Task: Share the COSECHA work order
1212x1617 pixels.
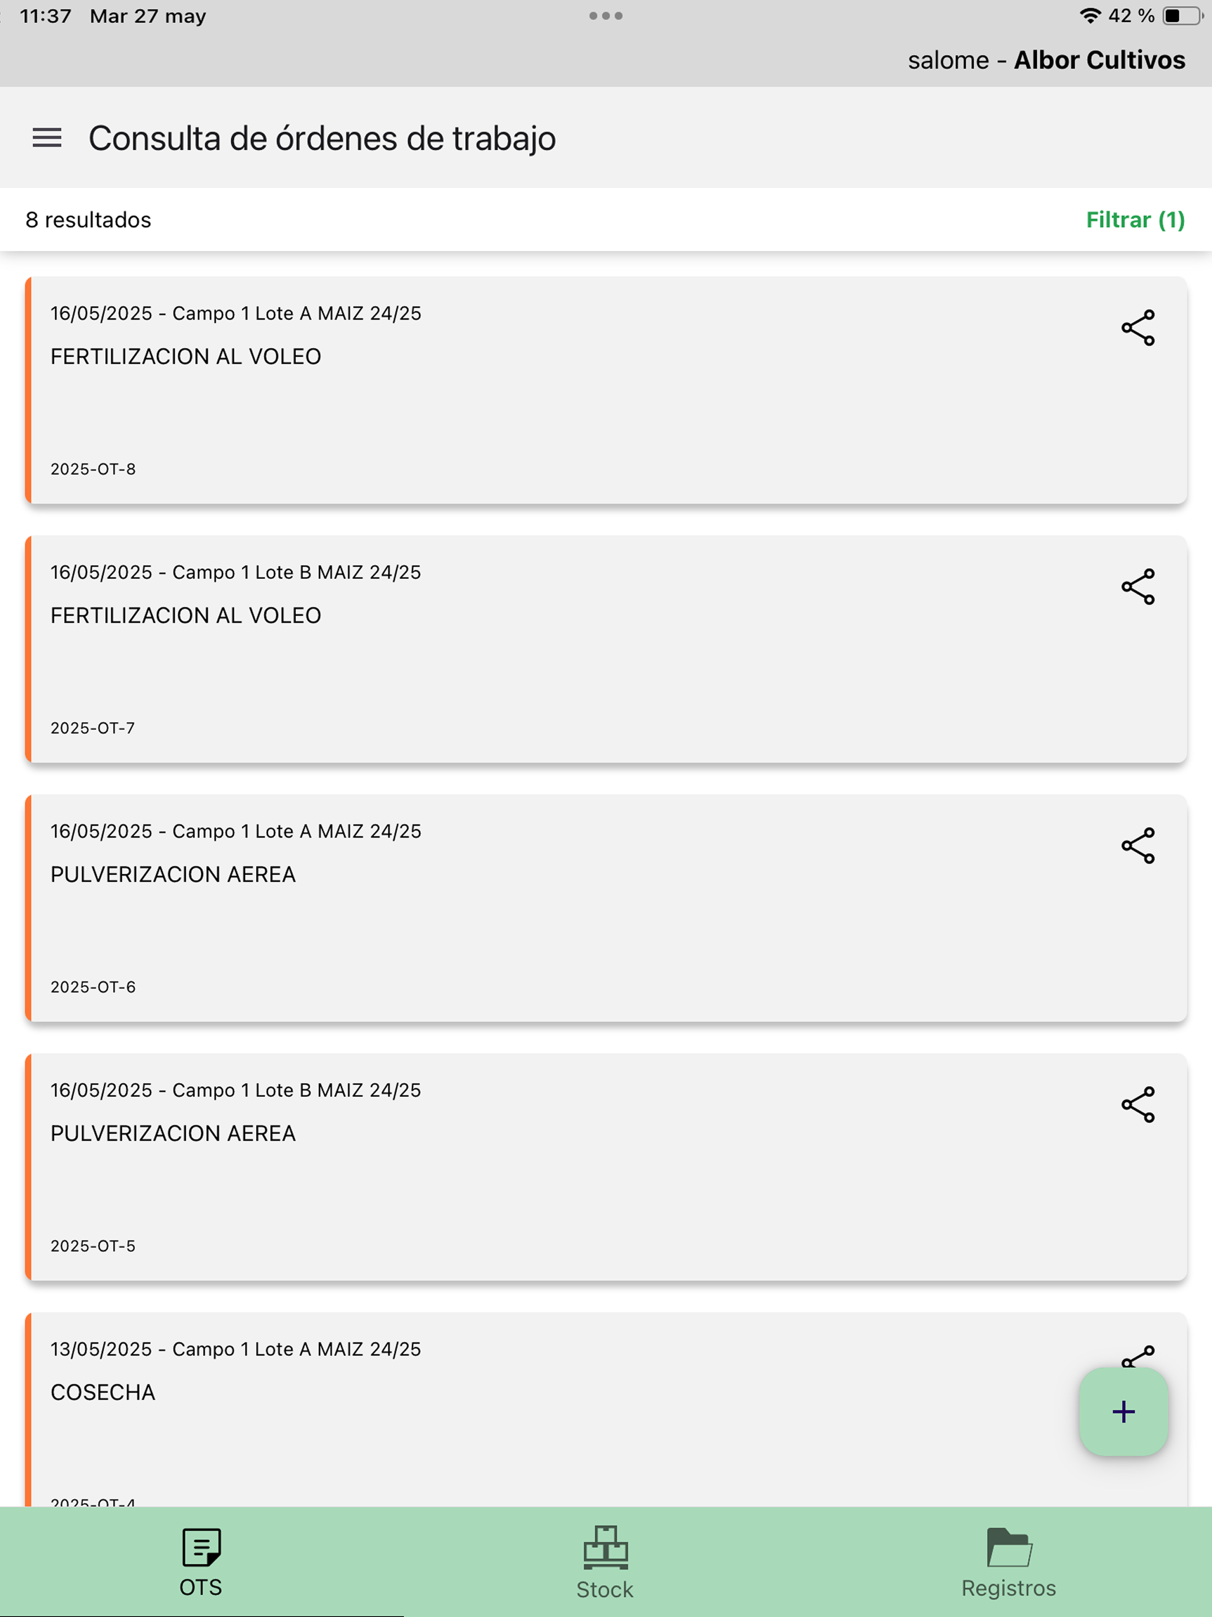Action: coord(1137,1356)
